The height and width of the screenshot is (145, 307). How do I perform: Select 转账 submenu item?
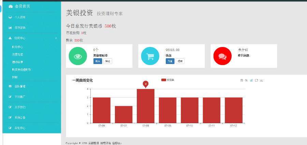15,77
